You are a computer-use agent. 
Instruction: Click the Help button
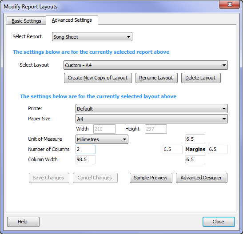(x=23, y=222)
